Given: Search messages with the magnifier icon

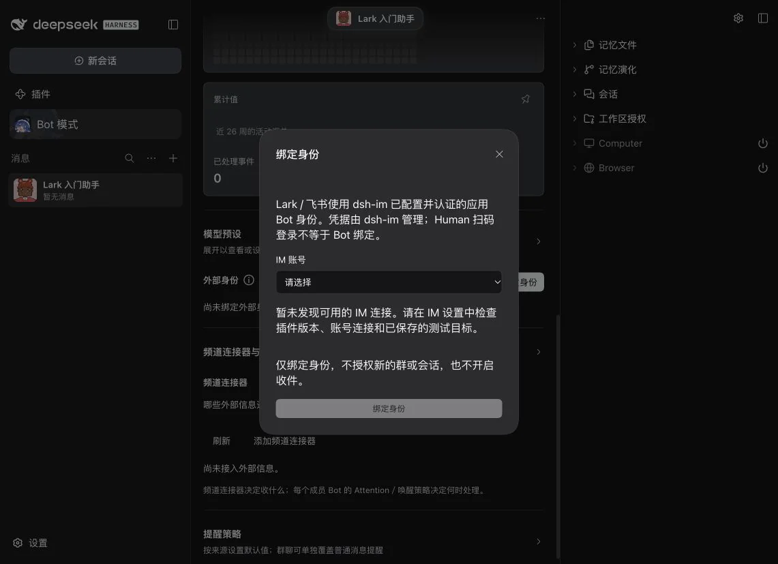Looking at the screenshot, I should (130, 158).
